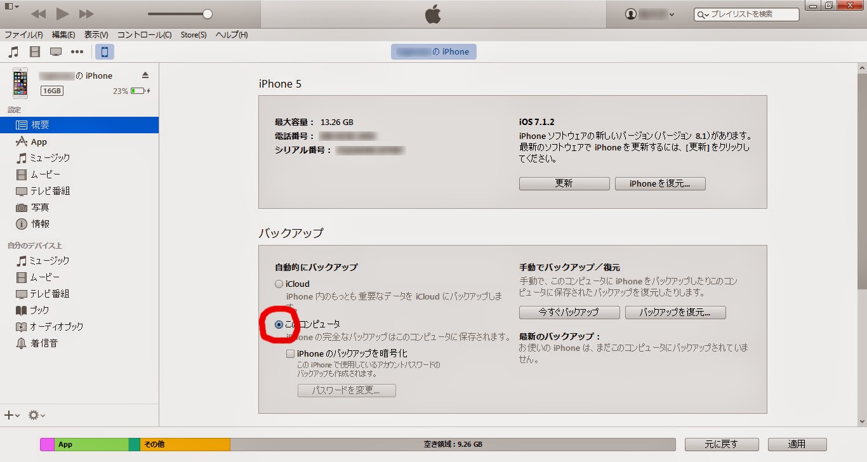The width and height of the screenshot is (867, 462).
Task: Open the Store(S) menu
Action: point(194,35)
